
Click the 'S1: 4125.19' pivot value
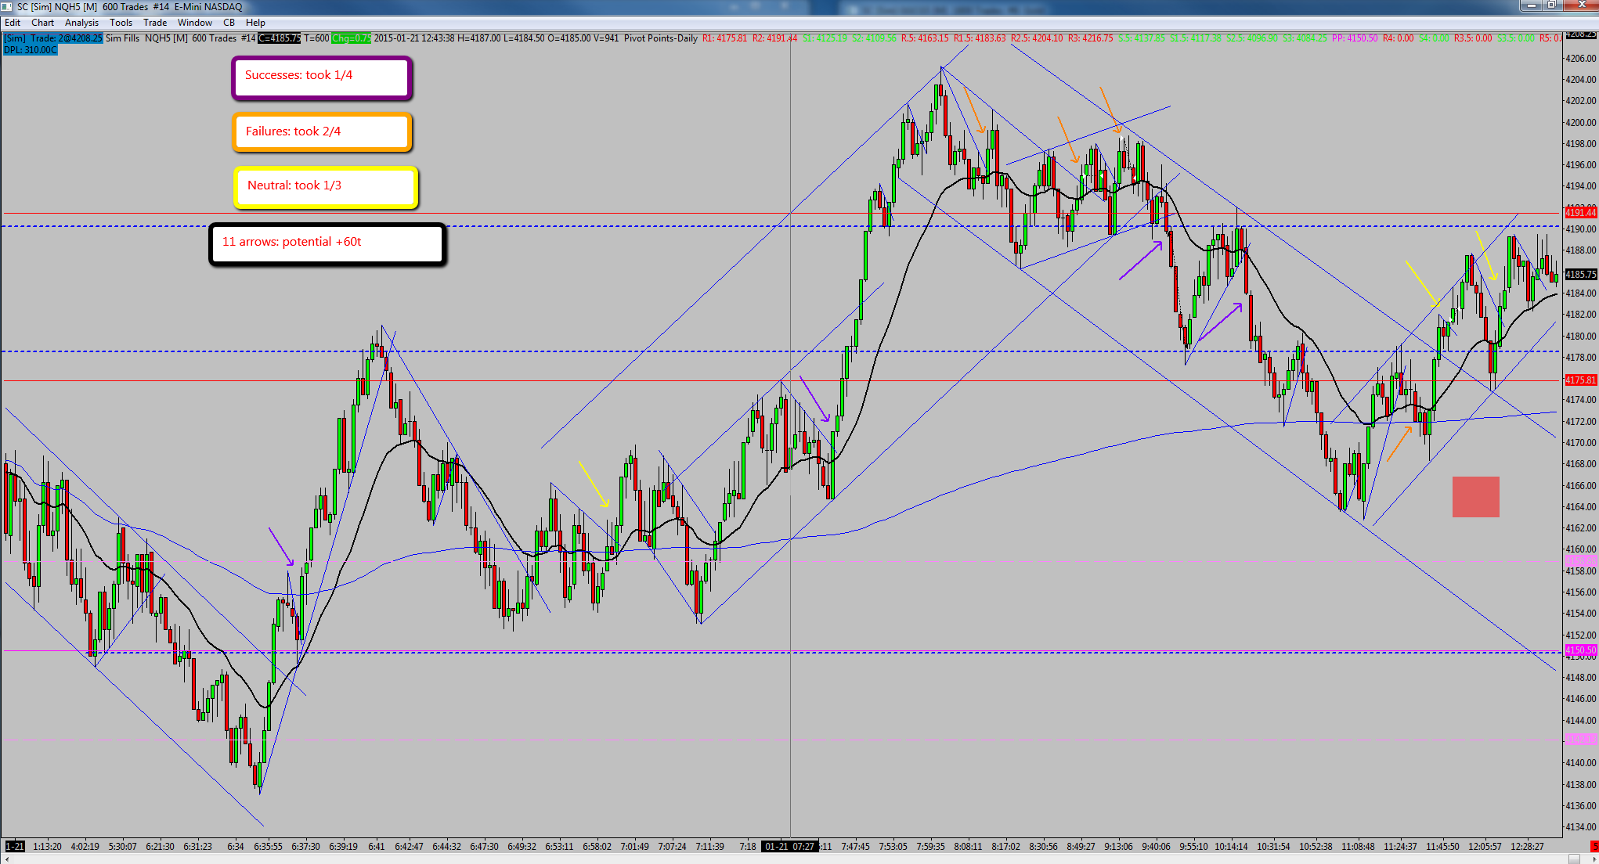click(x=825, y=38)
